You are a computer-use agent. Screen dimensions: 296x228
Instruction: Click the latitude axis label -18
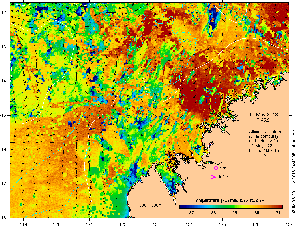4,218
